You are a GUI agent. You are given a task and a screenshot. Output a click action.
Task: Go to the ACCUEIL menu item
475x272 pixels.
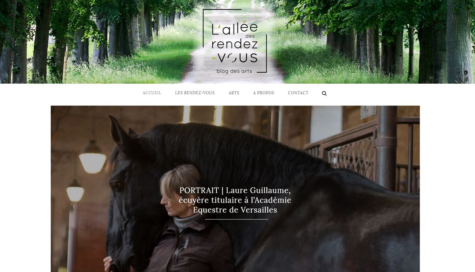(152, 93)
